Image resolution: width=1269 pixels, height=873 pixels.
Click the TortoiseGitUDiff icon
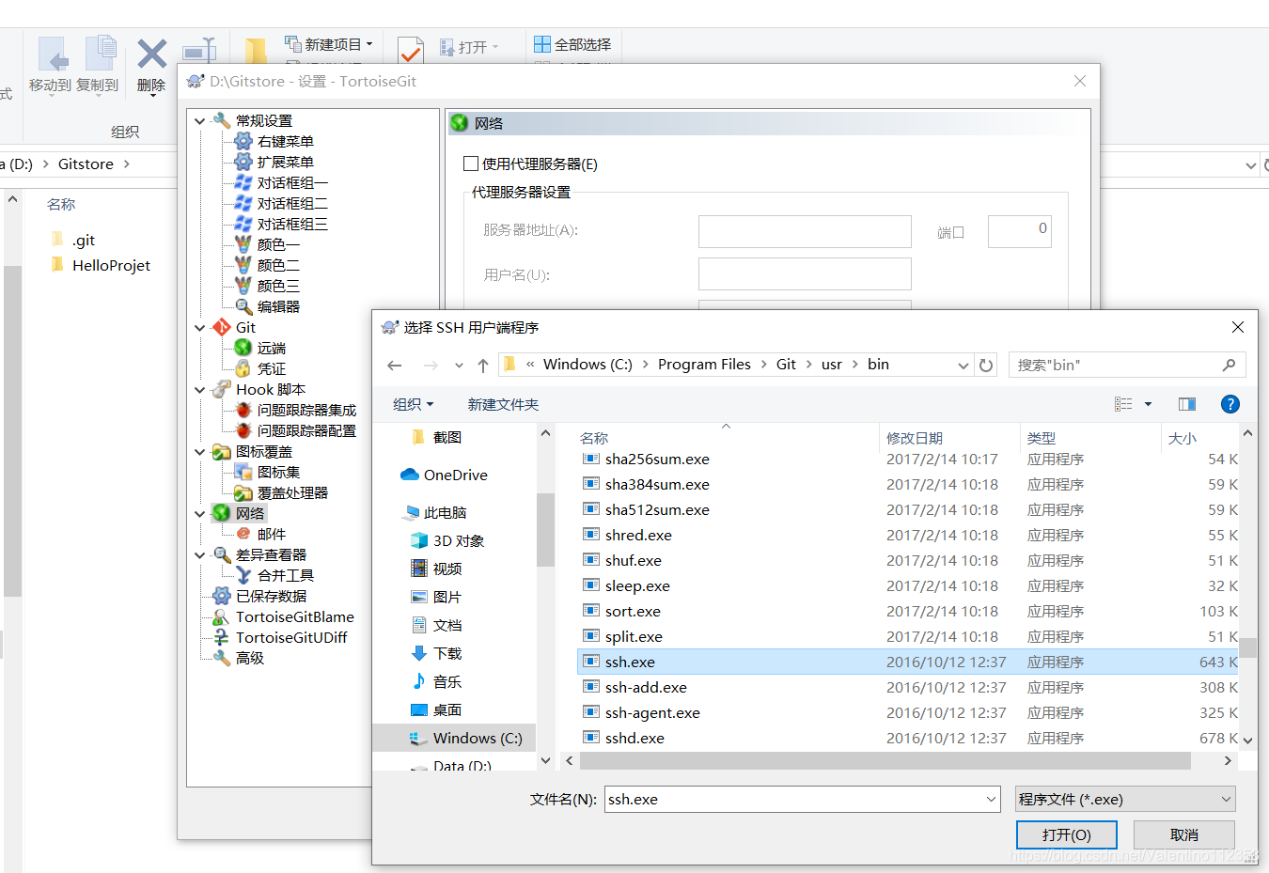222,637
